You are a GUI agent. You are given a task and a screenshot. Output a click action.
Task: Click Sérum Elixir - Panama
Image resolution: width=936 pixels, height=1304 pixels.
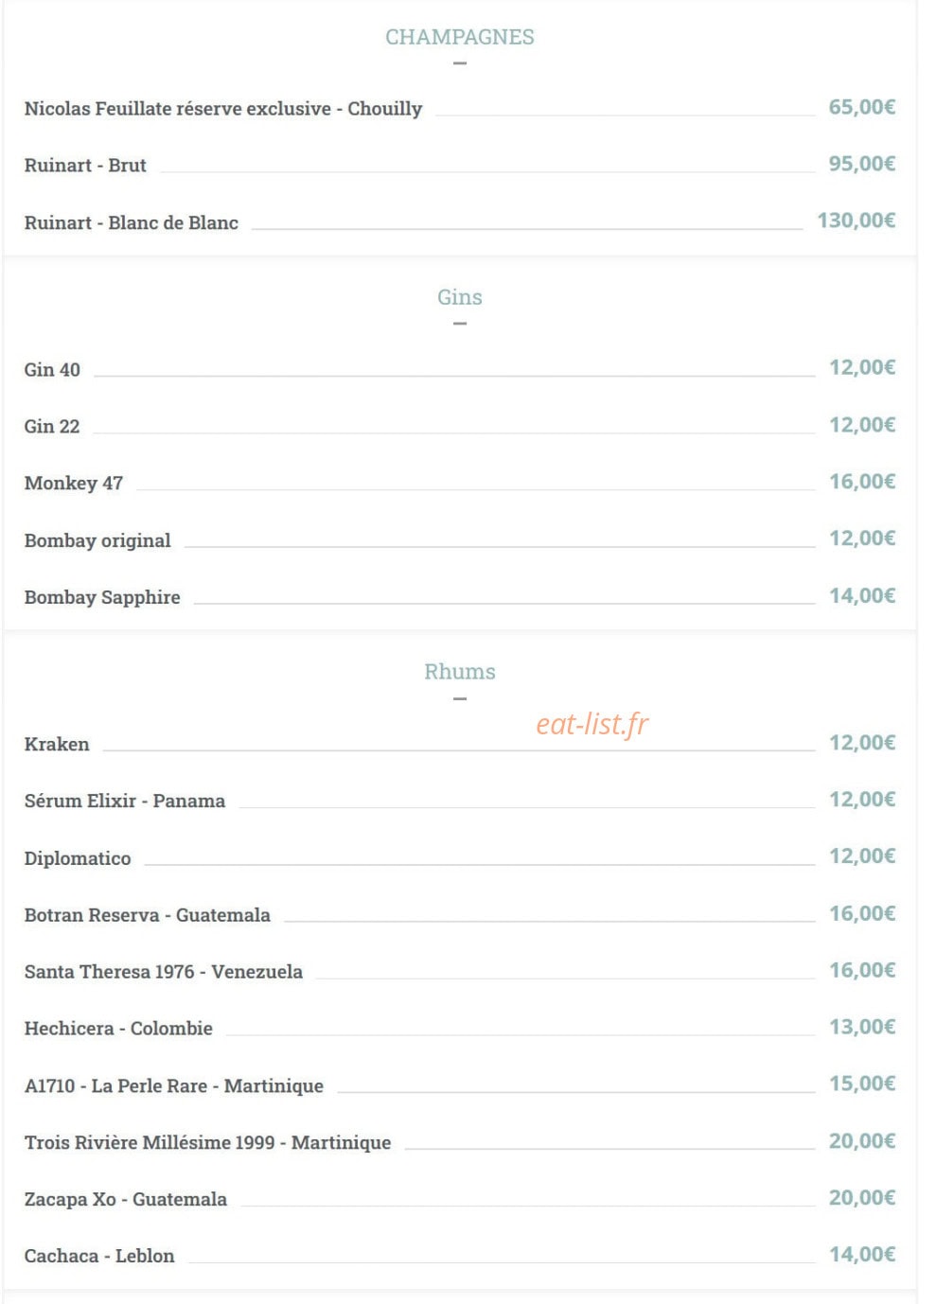pyautogui.click(x=125, y=802)
